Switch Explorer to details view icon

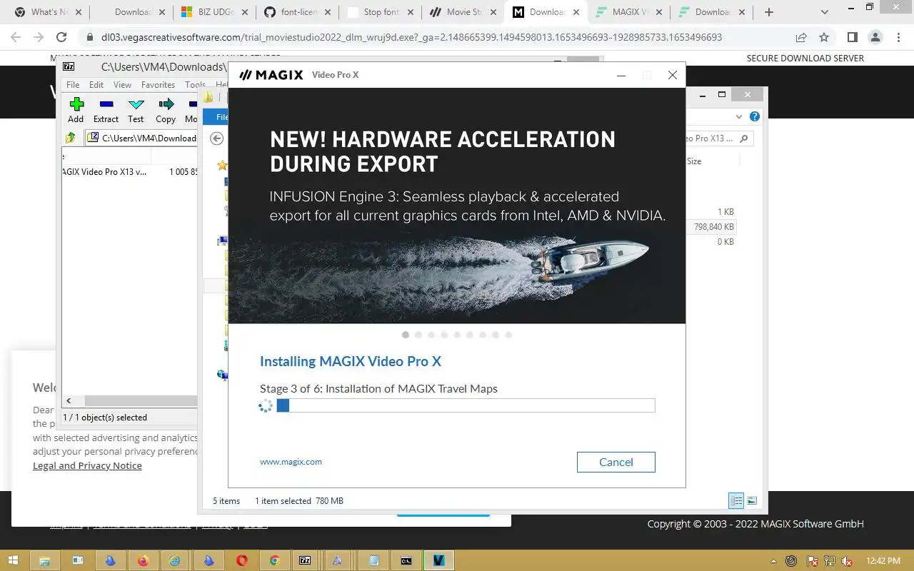pyautogui.click(x=736, y=501)
